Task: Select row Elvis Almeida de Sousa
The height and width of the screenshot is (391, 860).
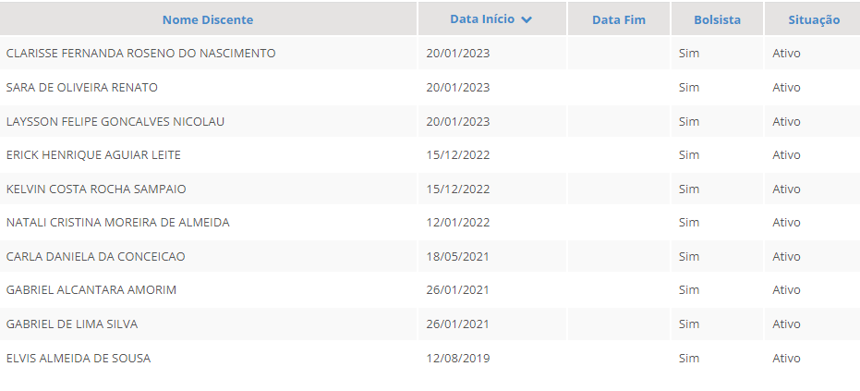Action: pos(79,358)
